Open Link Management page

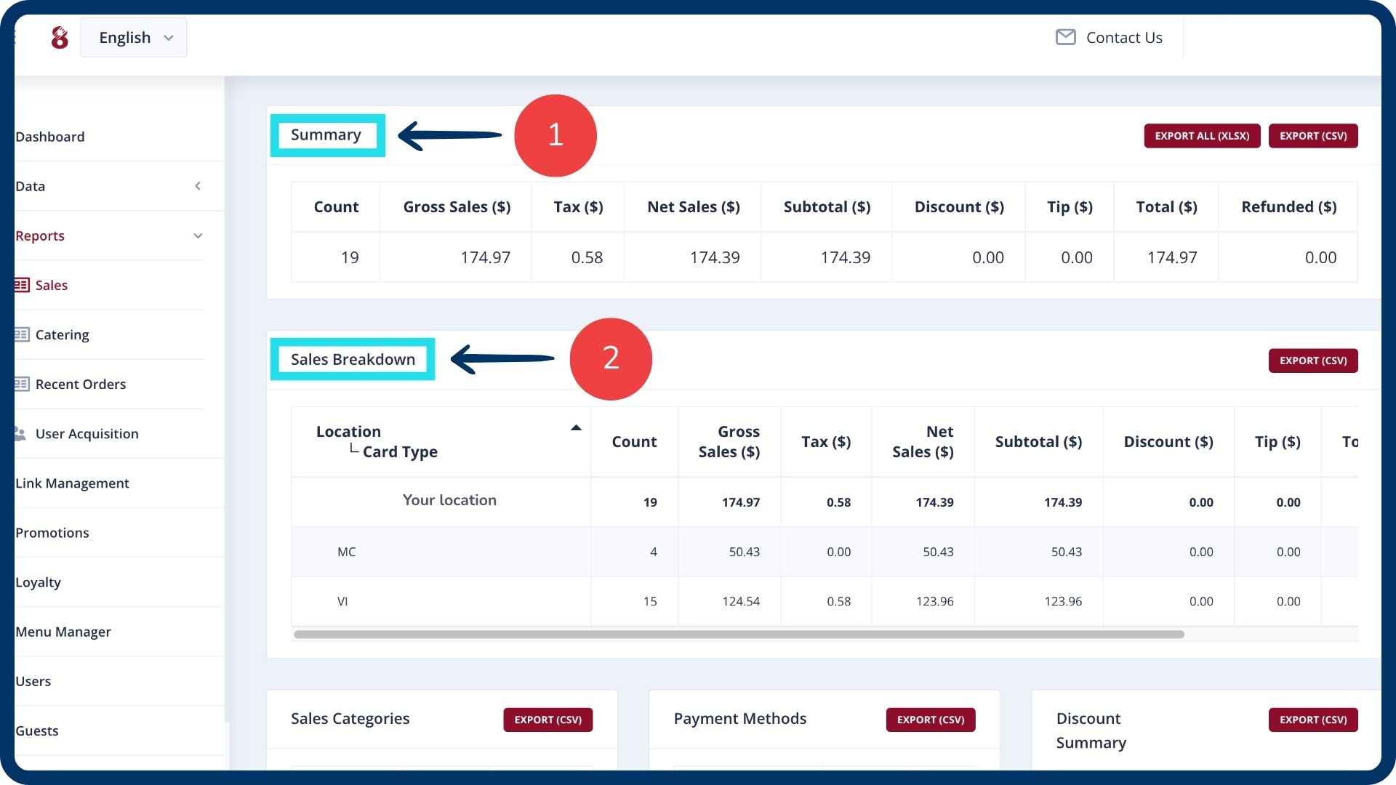72,483
